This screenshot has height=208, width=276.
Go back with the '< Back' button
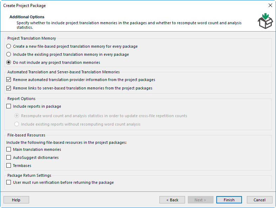coord(172,200)
